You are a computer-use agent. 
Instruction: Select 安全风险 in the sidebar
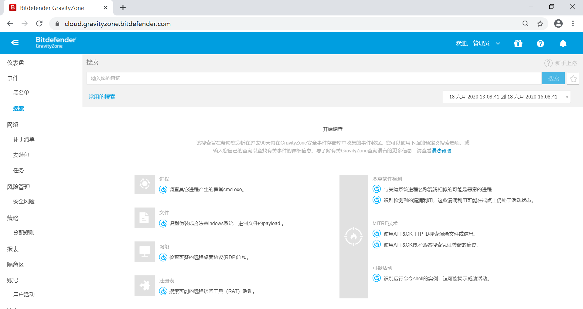[24, 201]
